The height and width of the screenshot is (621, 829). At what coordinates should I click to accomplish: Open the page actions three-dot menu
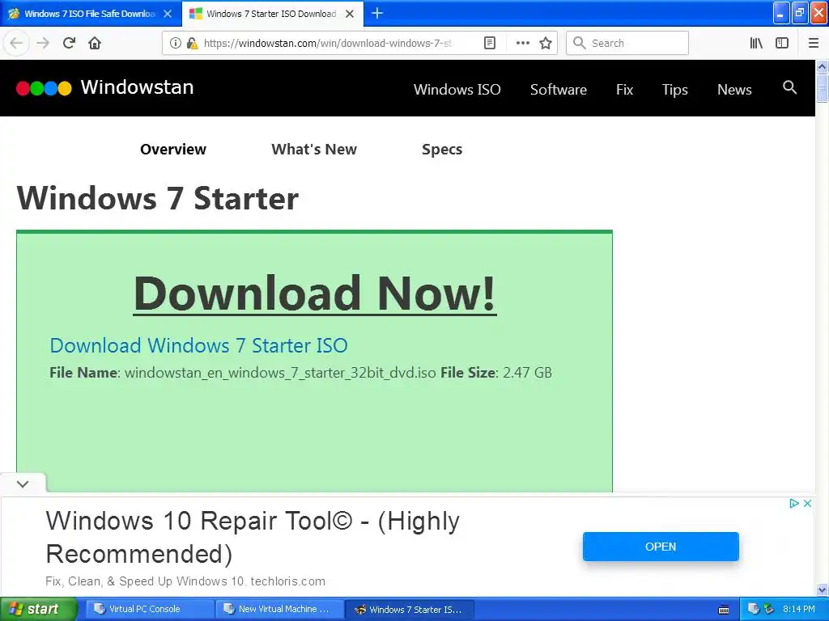[x=522, y=43]
